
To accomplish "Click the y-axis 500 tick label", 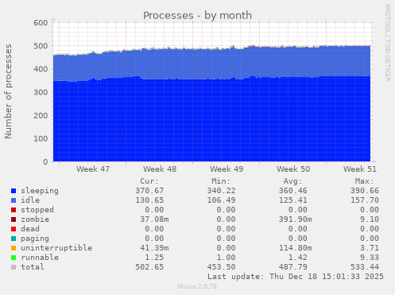I will point(41,46).
